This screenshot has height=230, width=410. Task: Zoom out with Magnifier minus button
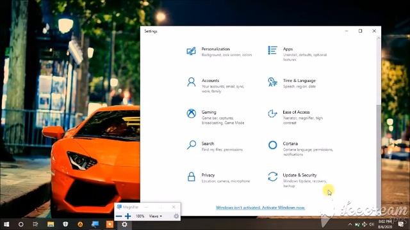pyautogui.click(x=119, y=216)
